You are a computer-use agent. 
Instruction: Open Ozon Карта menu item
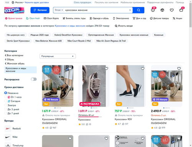coord(51,18)
